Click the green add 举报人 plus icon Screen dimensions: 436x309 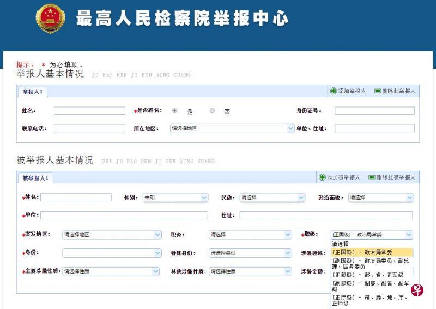[x=334, y=91]
